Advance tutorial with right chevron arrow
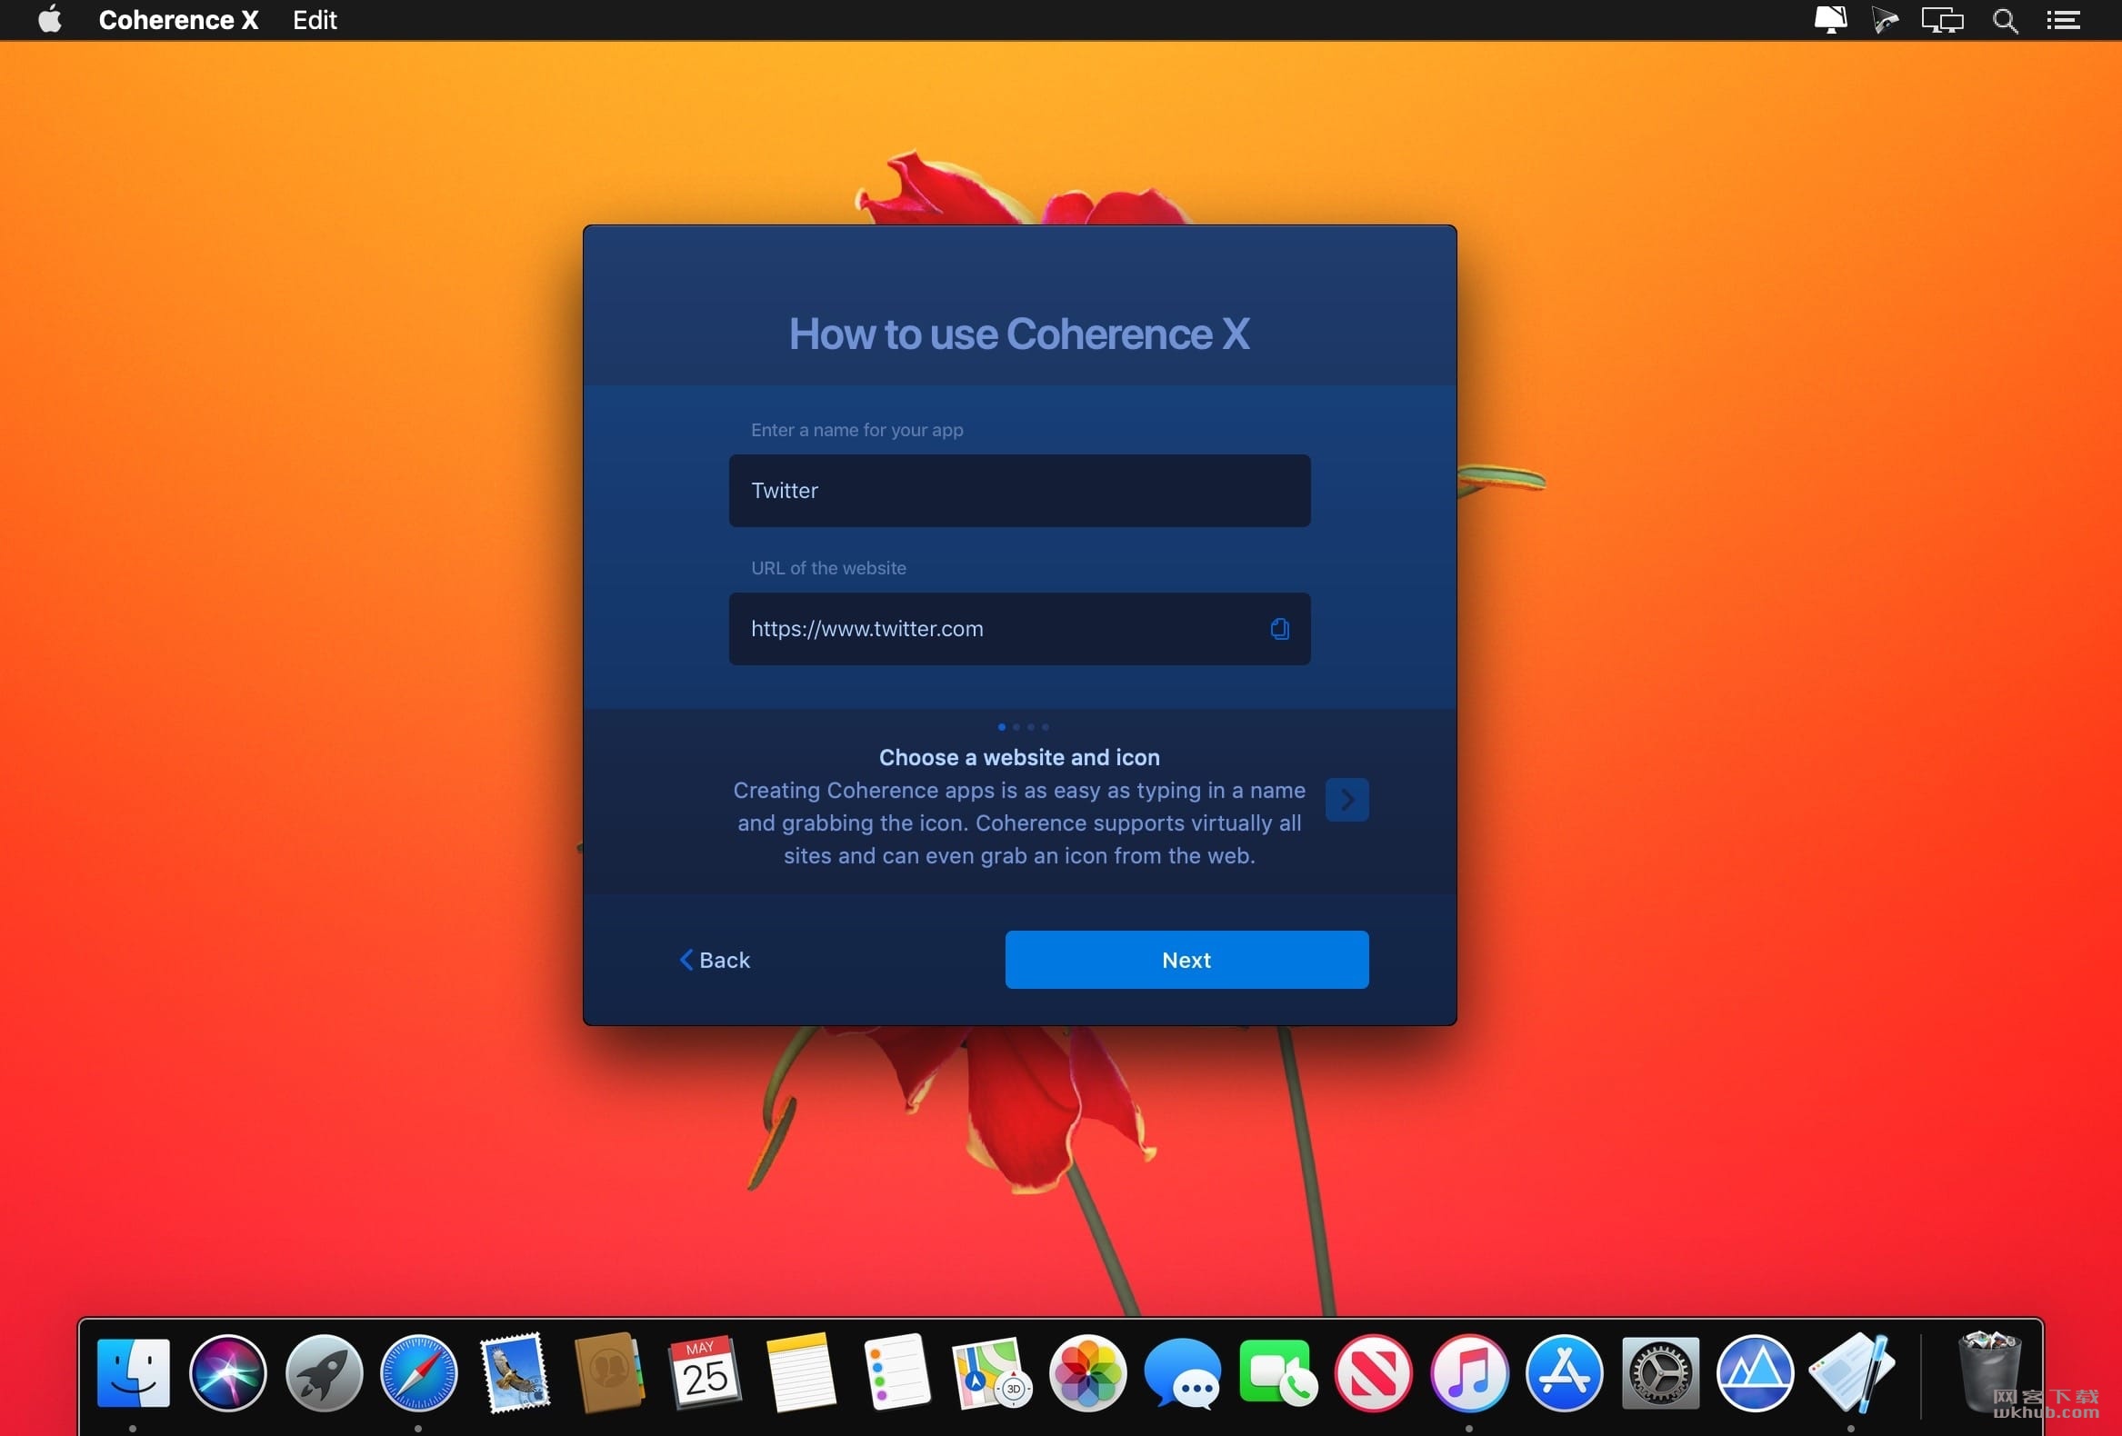The width and height of the screenshot is (2122, 1436). pyautogui.click(x=1346, y=800)
